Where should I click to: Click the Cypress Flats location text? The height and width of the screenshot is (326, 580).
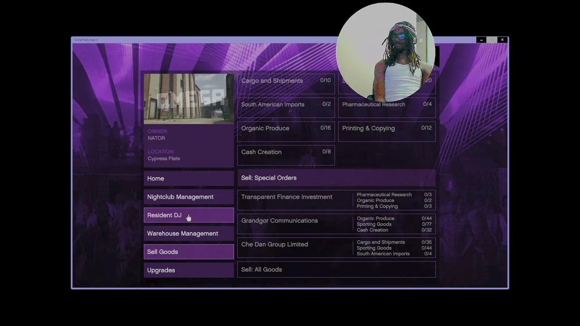[x=164, y=158]
